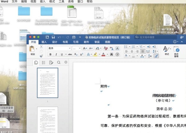Screen dimensions: 186x133
Task: Select page 1 thumbnail in sidebar
Action: [x=47, y=83]
